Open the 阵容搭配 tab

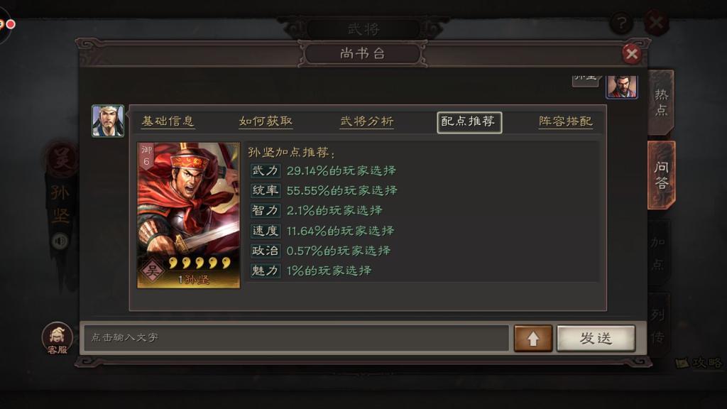[x=566, y=121]
